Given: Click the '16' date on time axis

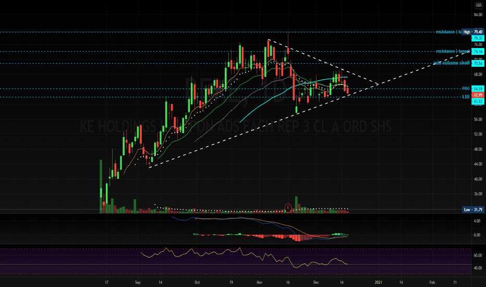Looking at the screenshot, I should (x=288, y=282).
